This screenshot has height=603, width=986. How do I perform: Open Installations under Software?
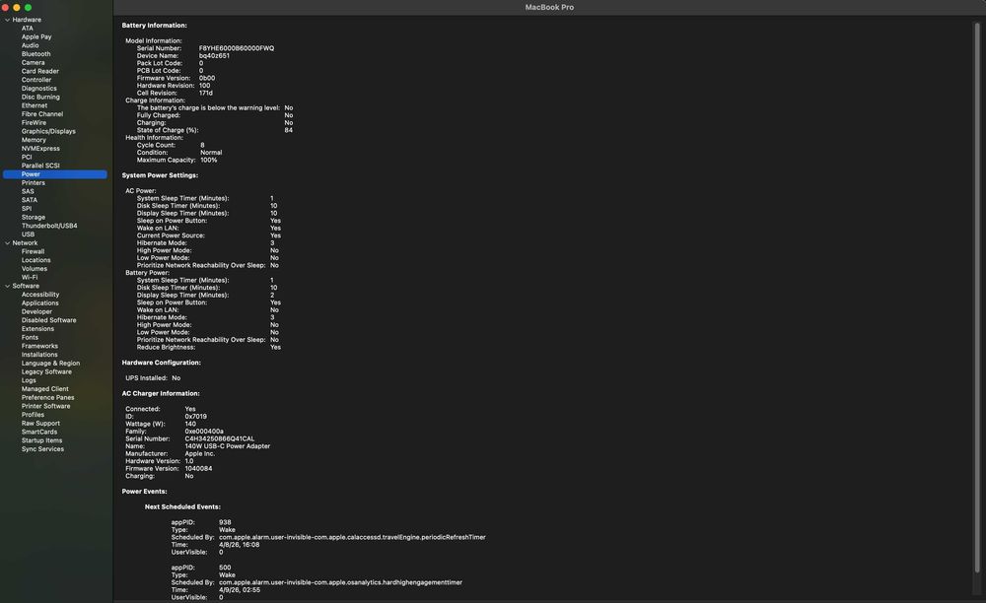pos(39,355)
